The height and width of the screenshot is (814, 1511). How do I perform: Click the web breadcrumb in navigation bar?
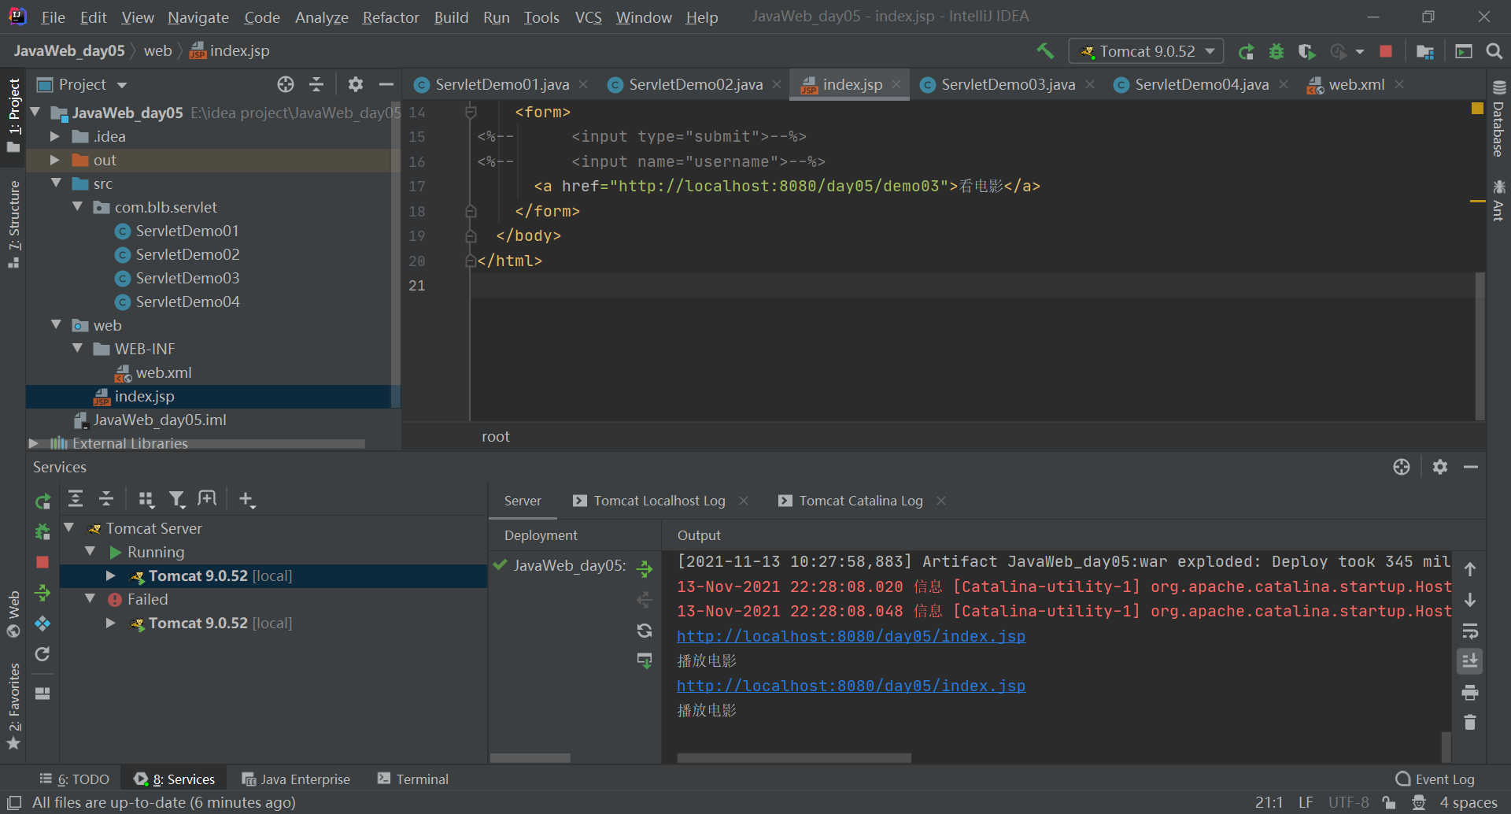(157, 50)
